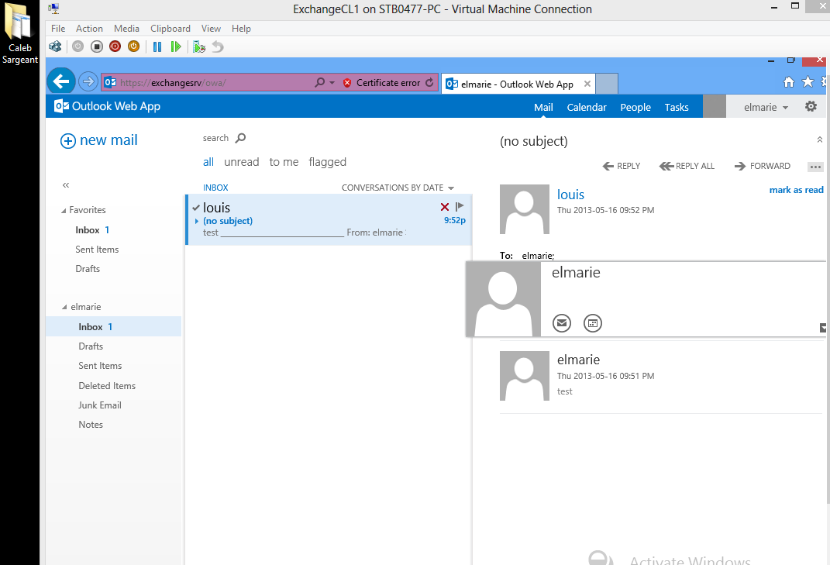
Task: Open the Notes folder
Action: click(91, 425)
